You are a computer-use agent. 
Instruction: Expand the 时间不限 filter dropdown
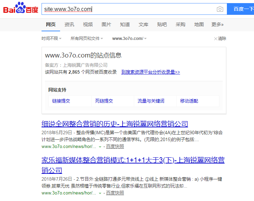[51, 39]
